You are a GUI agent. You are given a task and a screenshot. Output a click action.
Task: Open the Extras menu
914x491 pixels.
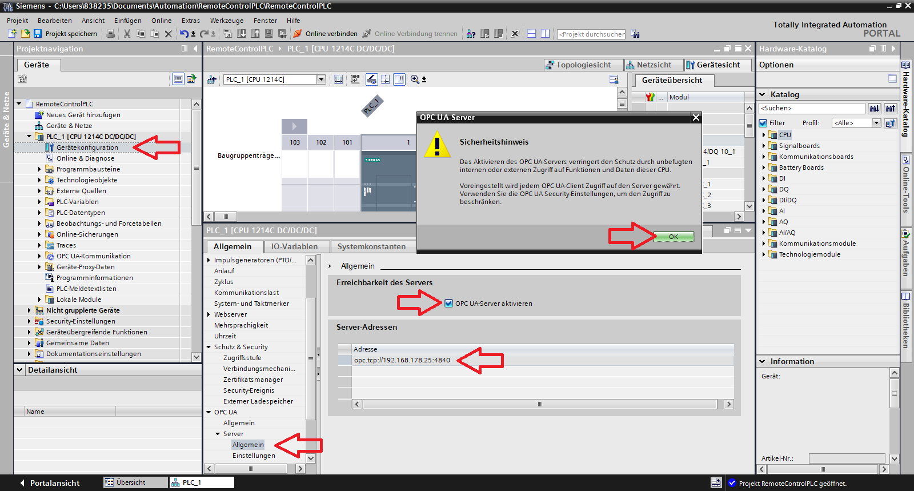191,21
